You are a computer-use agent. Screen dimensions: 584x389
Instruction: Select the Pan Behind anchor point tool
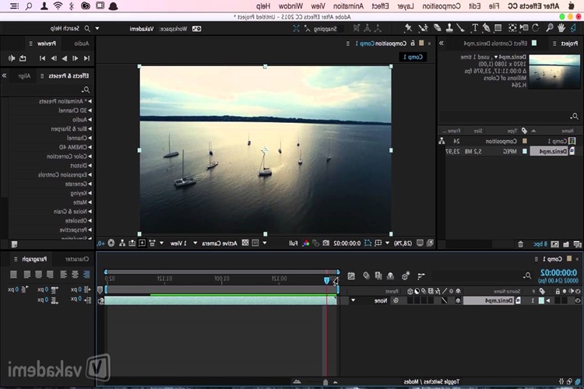coord(512,28)
